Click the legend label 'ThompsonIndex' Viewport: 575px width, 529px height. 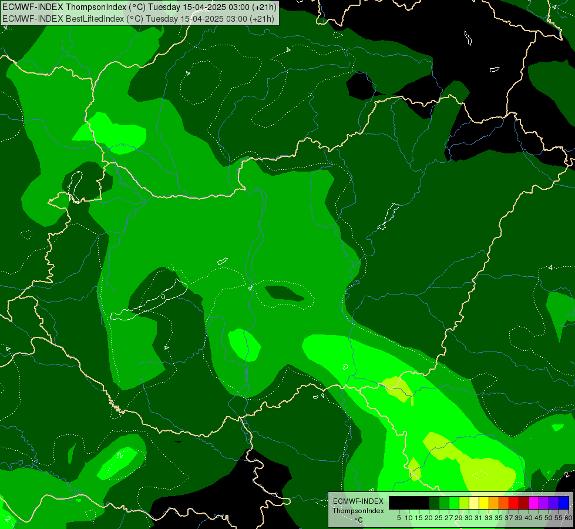tap(358, 511)
